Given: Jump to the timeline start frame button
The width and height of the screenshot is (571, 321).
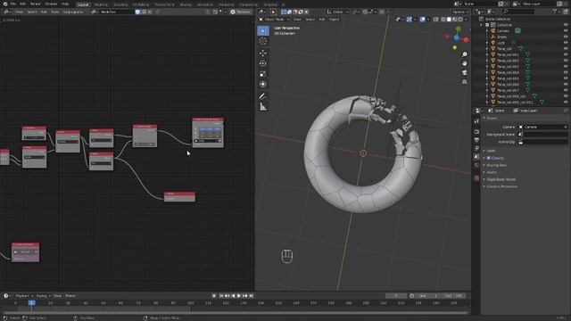Looking at the screenshot, I should pos(221,296).
